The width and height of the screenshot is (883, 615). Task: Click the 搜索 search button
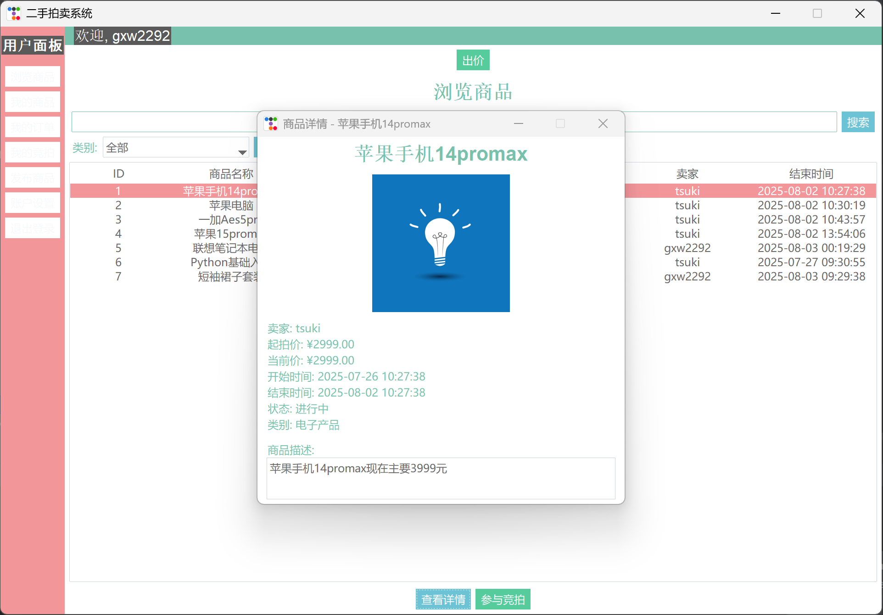point(858,122)
